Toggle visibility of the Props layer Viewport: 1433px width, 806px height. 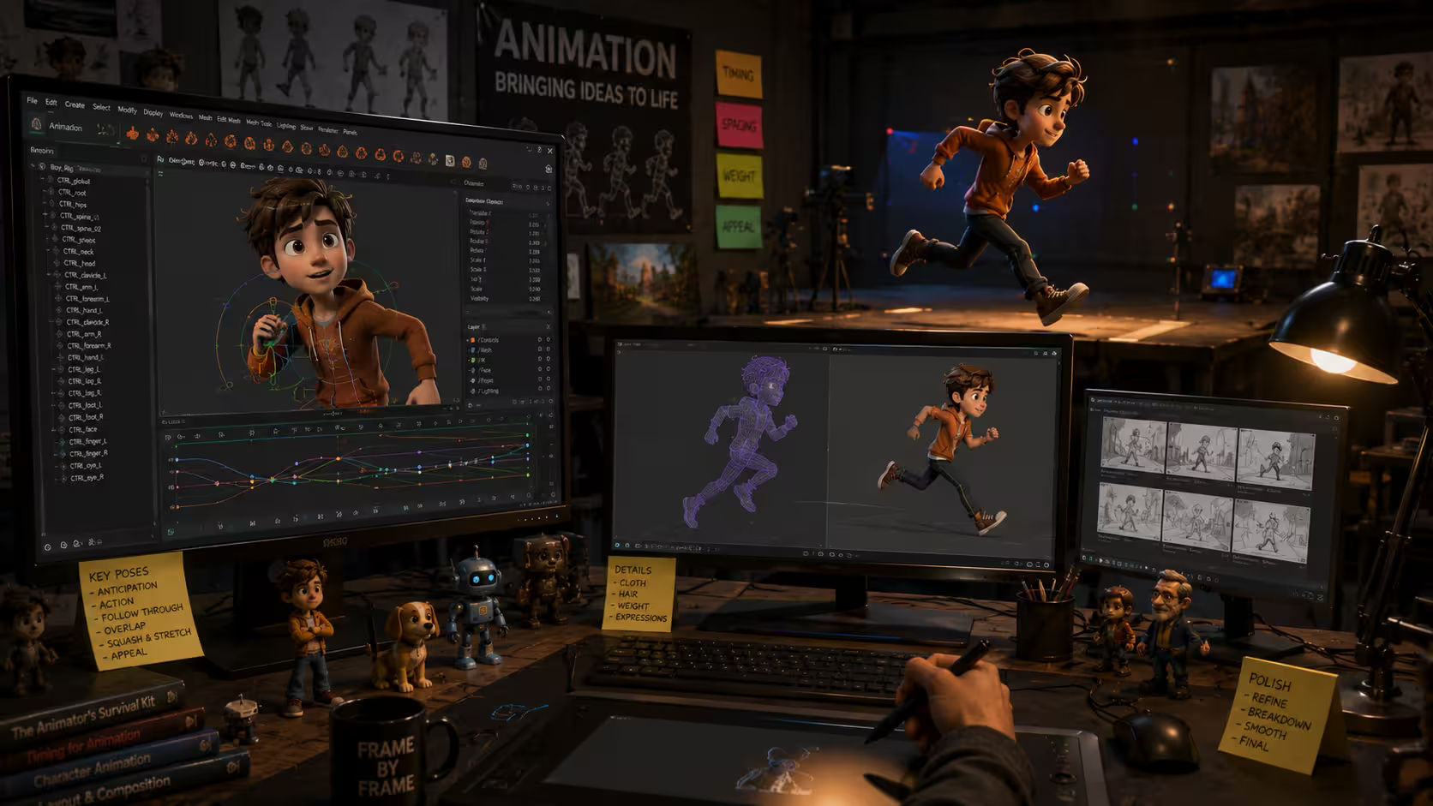tap(540, 379)
